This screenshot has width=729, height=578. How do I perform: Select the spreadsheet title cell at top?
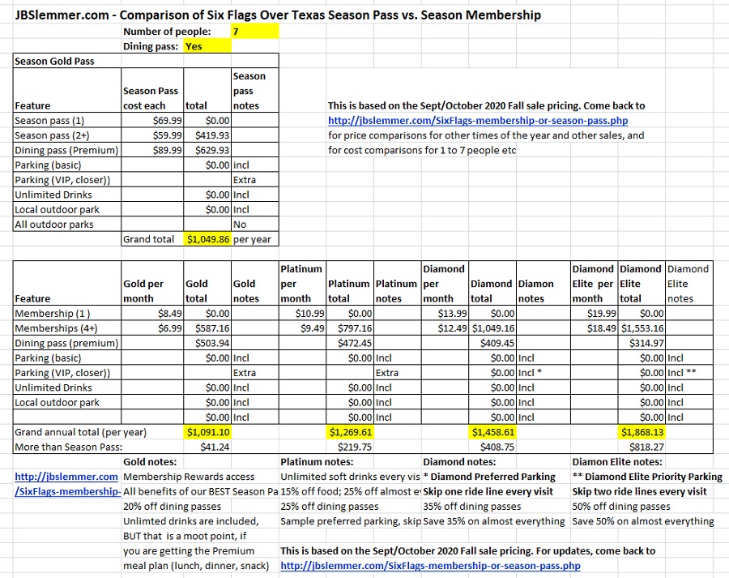pos(278,15)
